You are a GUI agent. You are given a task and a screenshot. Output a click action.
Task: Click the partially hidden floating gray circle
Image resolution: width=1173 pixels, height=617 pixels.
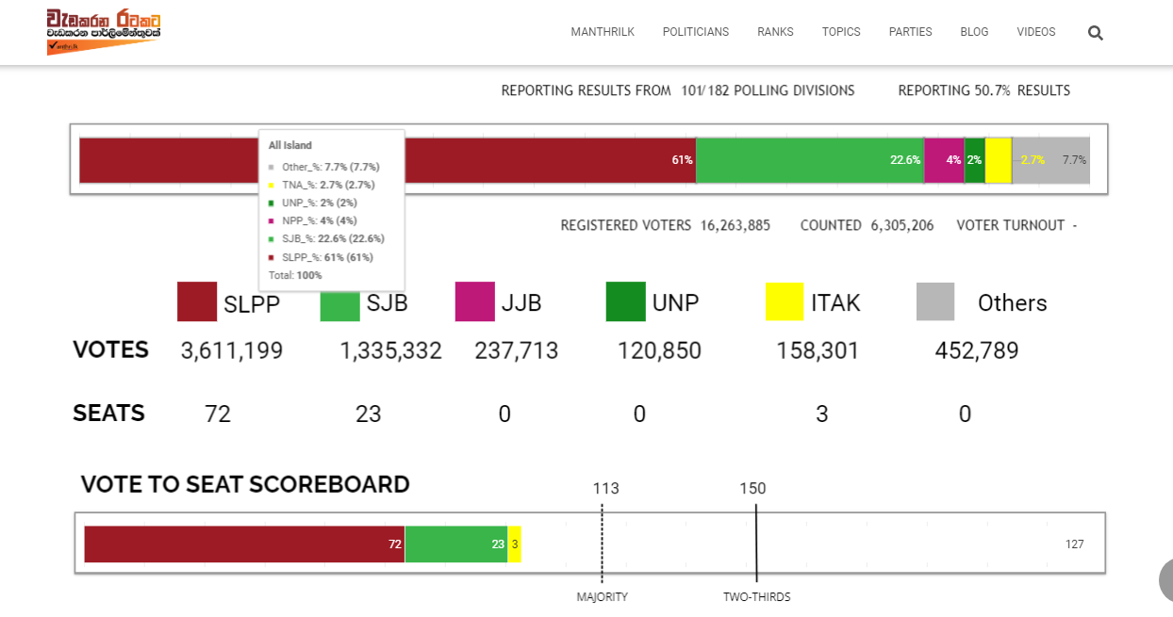[x=1165, y=580]
